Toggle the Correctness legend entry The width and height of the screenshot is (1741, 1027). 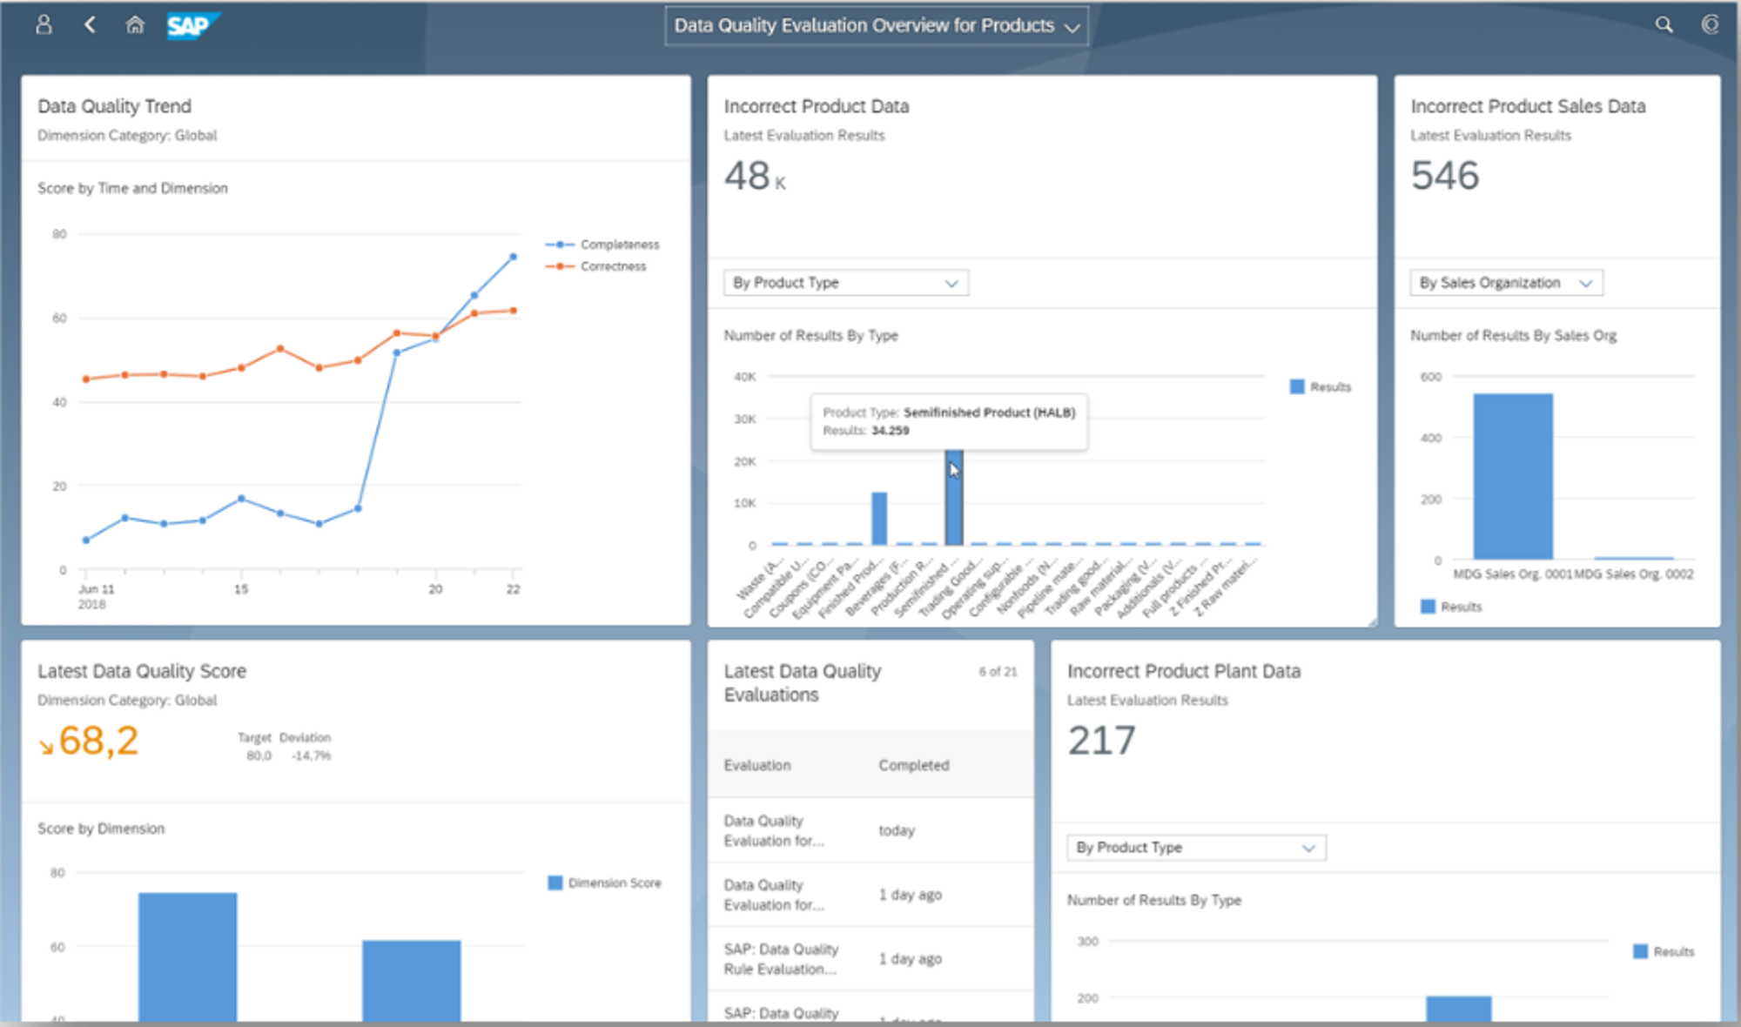coord(596,266)
